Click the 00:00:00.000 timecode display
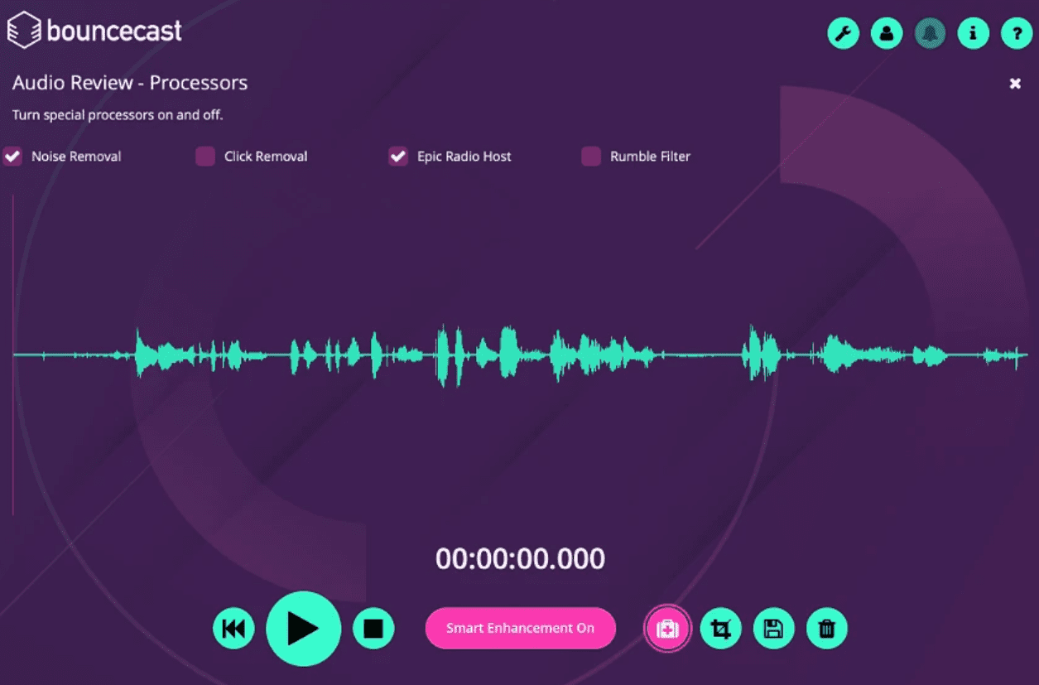The width and height of the screenshot is (1039, 685). tap(520, 559)
